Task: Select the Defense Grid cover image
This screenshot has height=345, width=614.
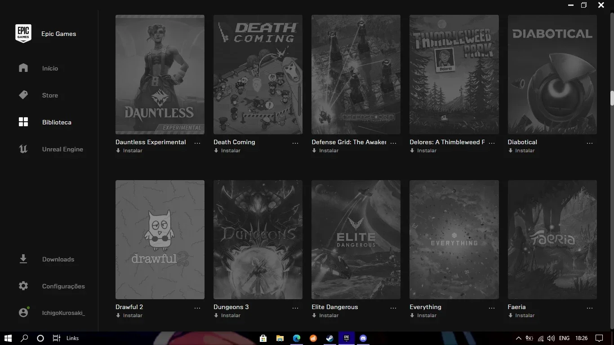Action: click(x=356, y=75)
